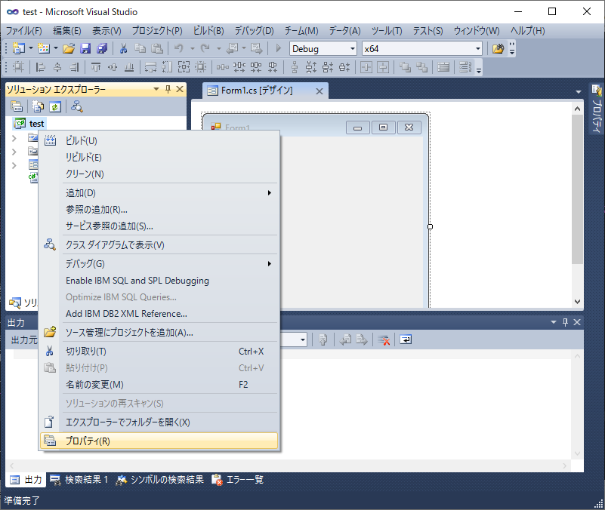Click the Bring to Front layout icon
Image resolution: width=605 pixels, height=510 pixels.
pos(405,67)
